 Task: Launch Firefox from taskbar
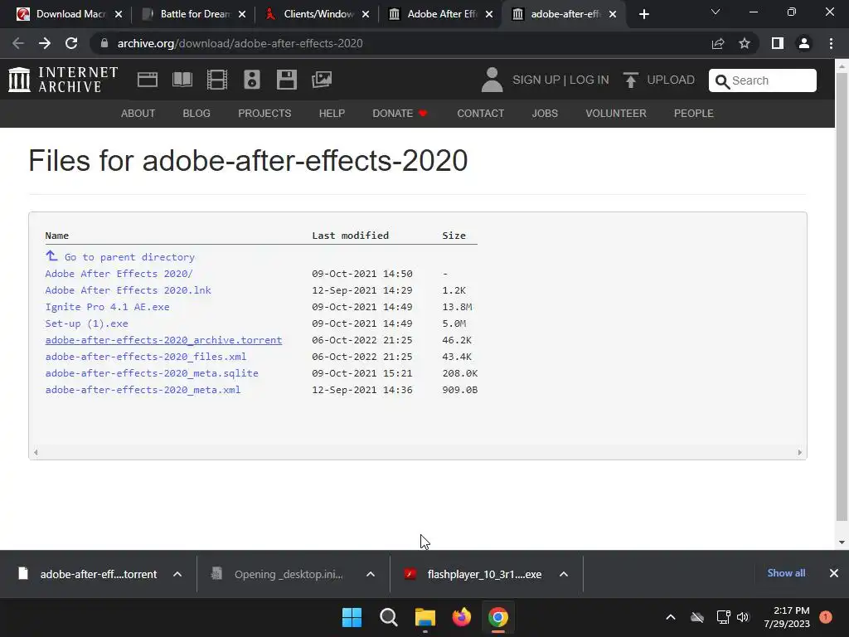[461, 617]
